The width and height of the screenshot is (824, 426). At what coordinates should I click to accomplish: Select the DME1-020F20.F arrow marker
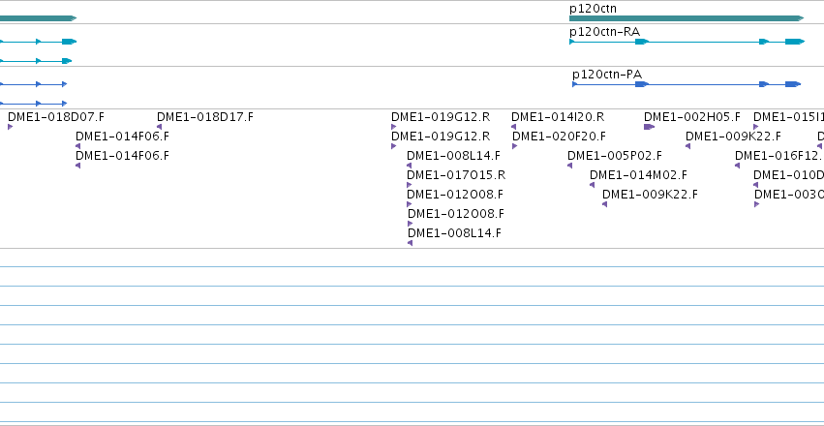[x=515, y=146]
